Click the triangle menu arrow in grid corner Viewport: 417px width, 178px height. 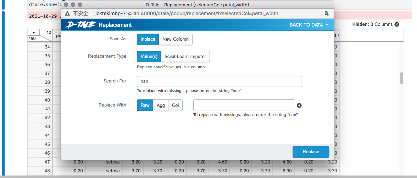tap(34, 32)
